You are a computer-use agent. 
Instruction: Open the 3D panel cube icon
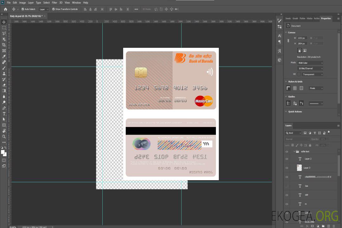coord(279,60)
